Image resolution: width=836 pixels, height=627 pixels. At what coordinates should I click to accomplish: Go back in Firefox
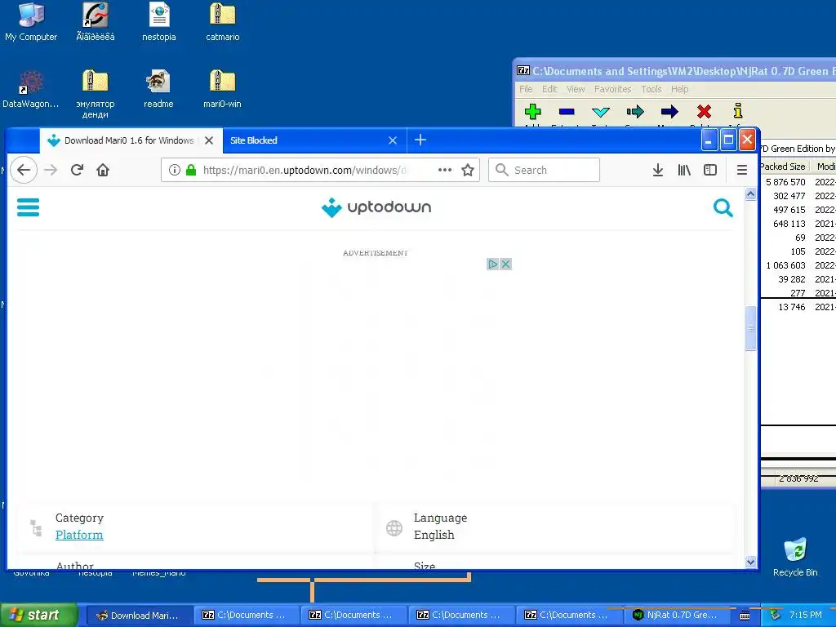pos(24,170)
